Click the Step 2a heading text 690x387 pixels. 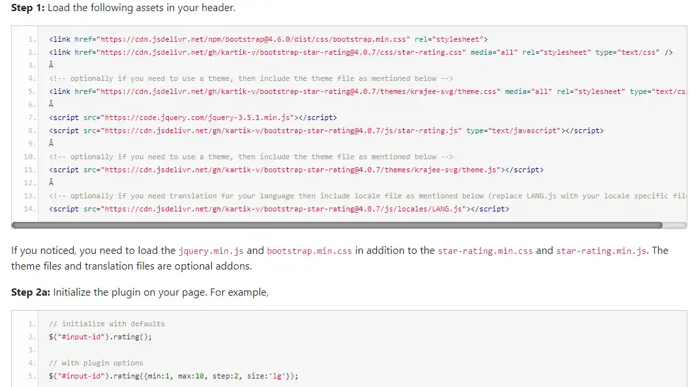(140, 292)
